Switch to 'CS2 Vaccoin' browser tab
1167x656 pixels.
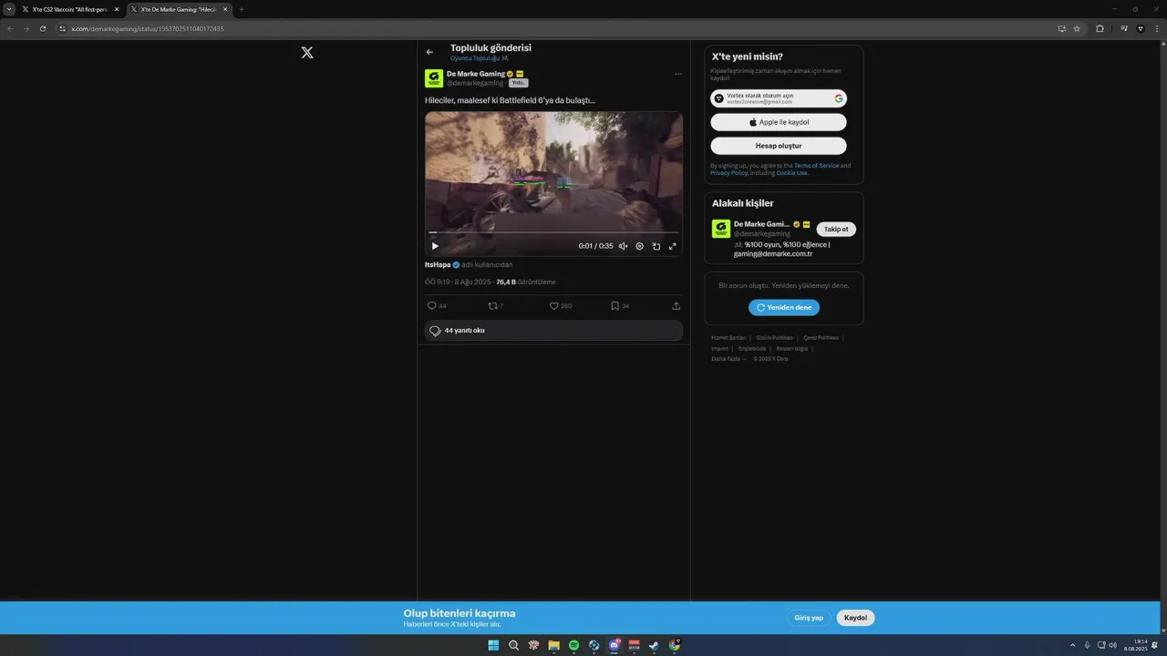click(x=69, y=9)
